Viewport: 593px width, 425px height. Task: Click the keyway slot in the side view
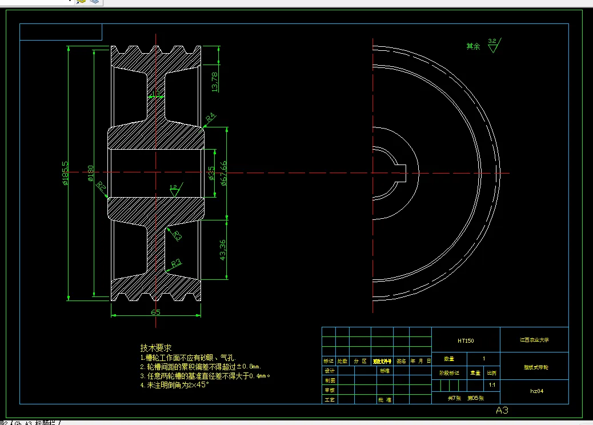coord(401,173)
